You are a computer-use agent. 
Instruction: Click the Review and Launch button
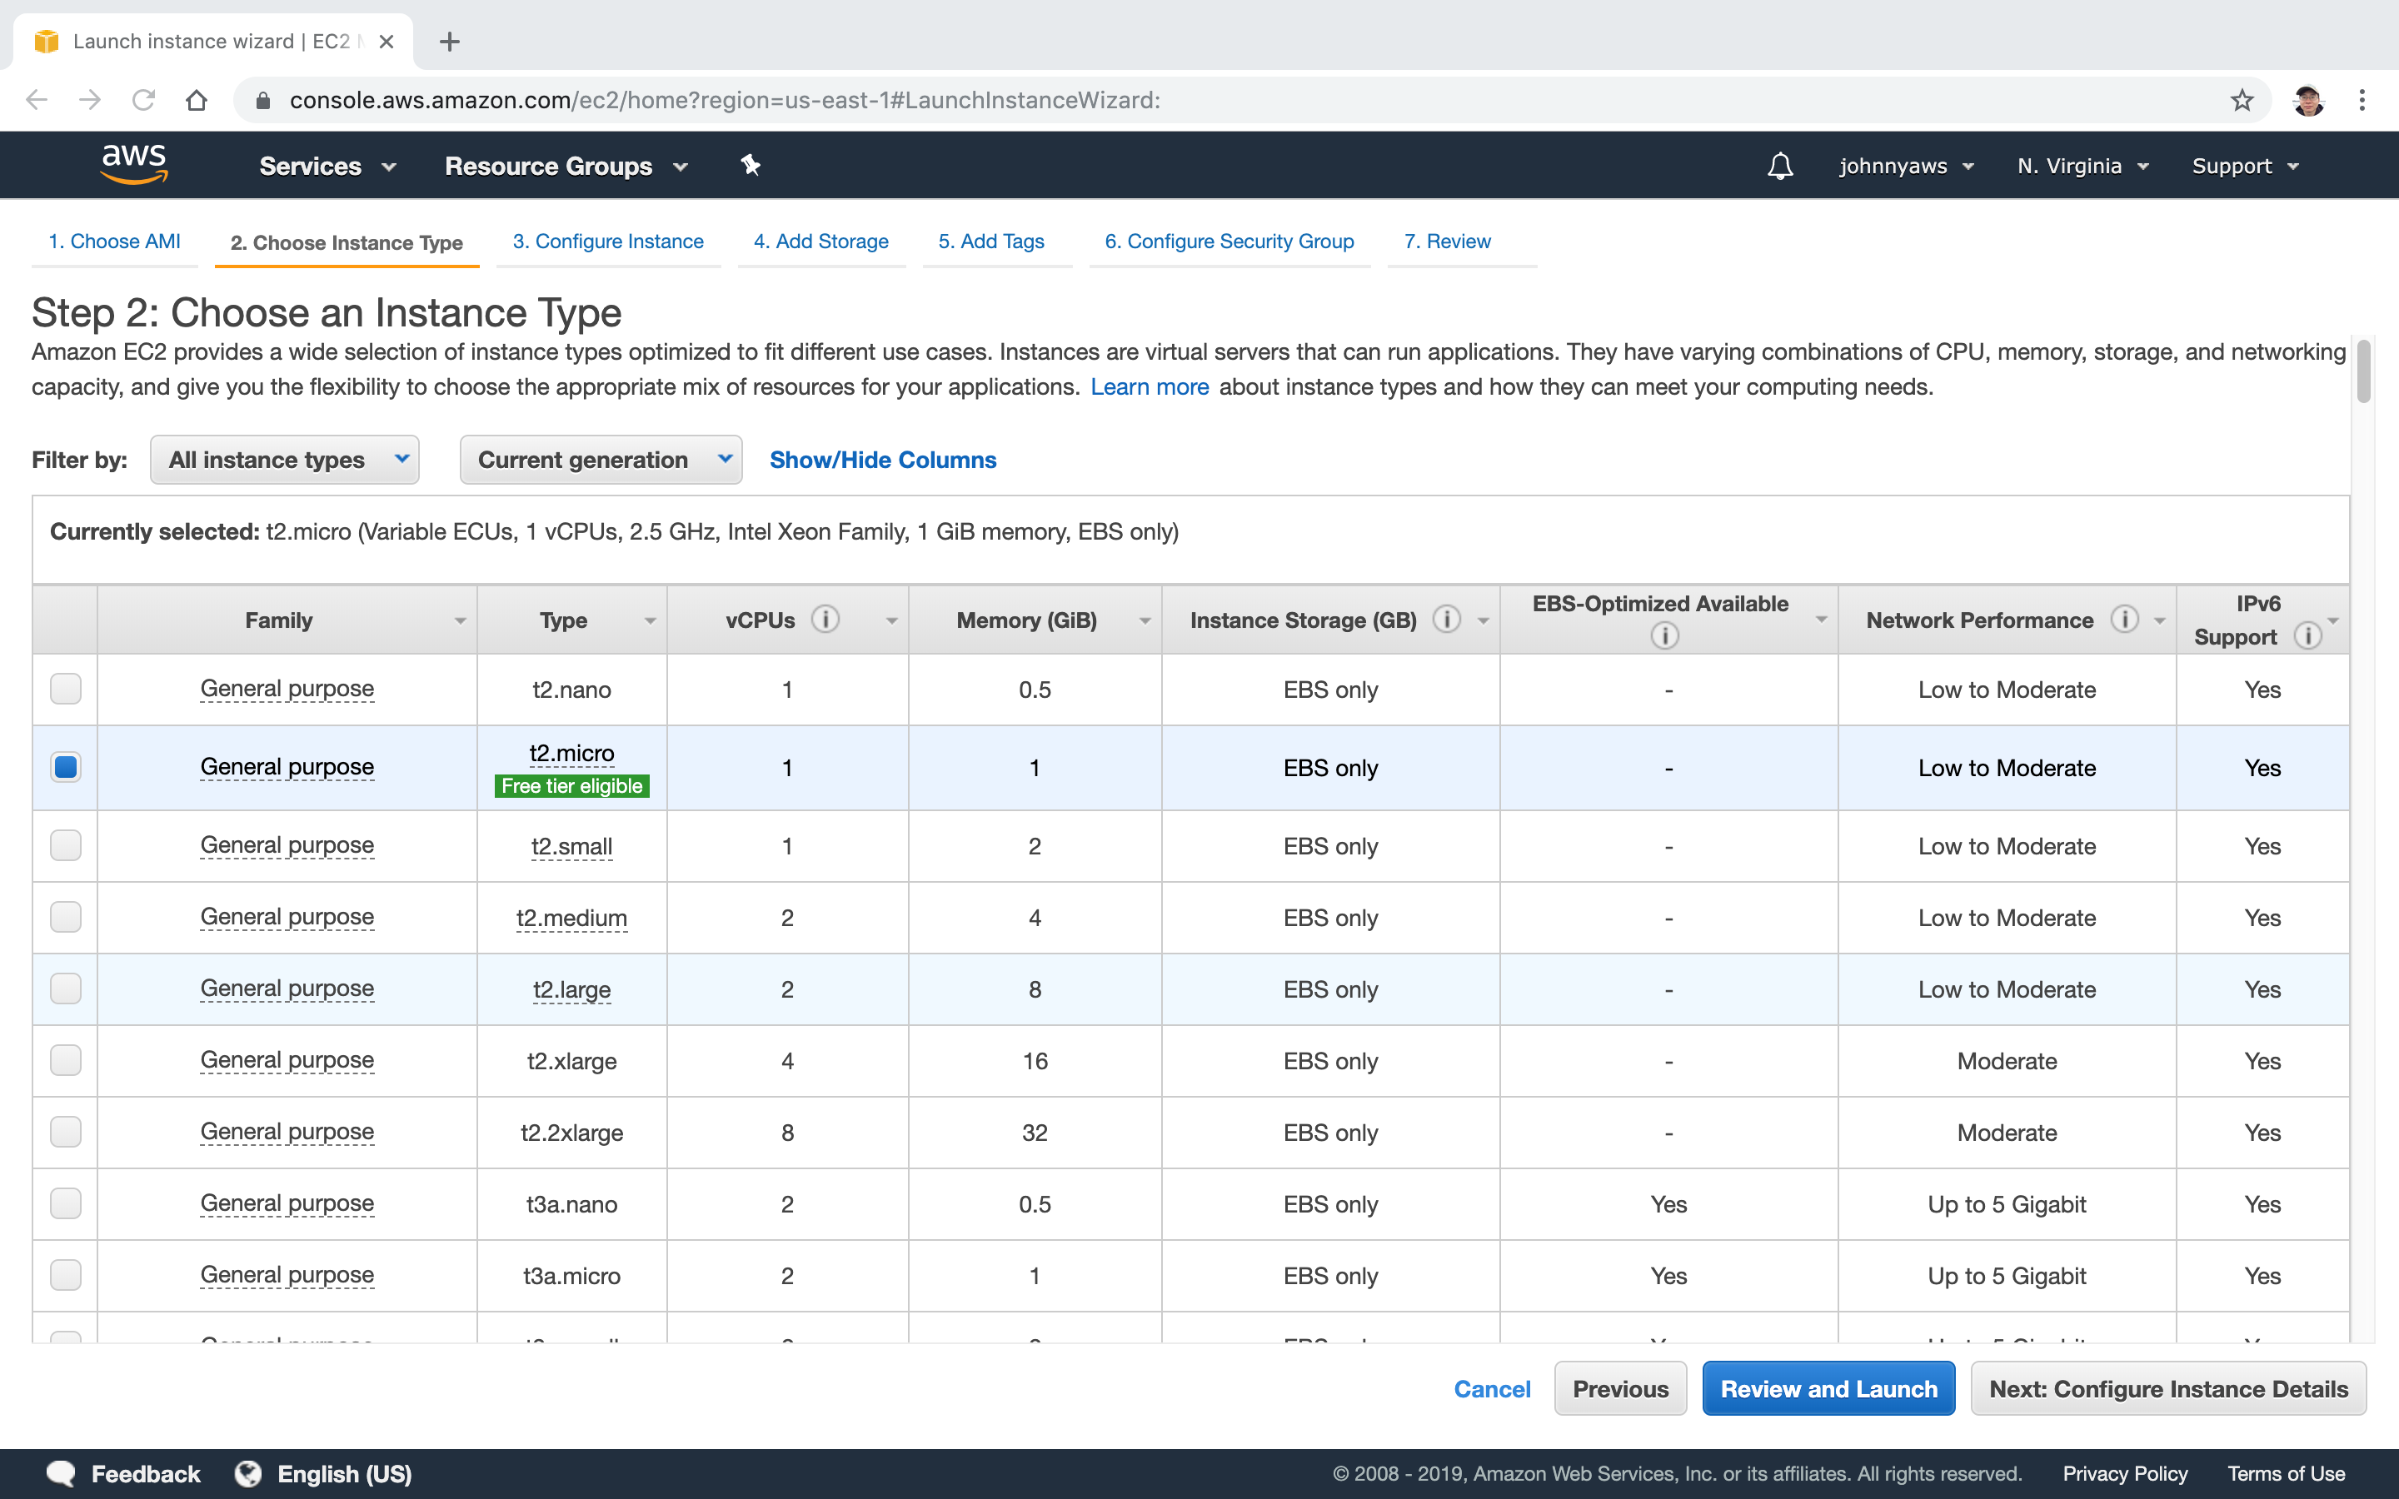(1829, 1389)
